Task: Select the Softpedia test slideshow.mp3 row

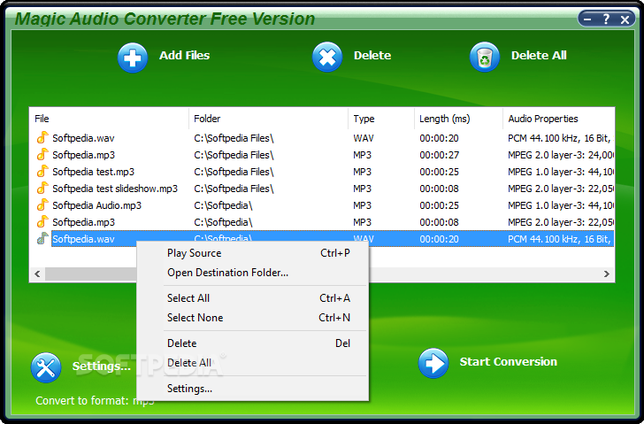Action: (322, 189)
